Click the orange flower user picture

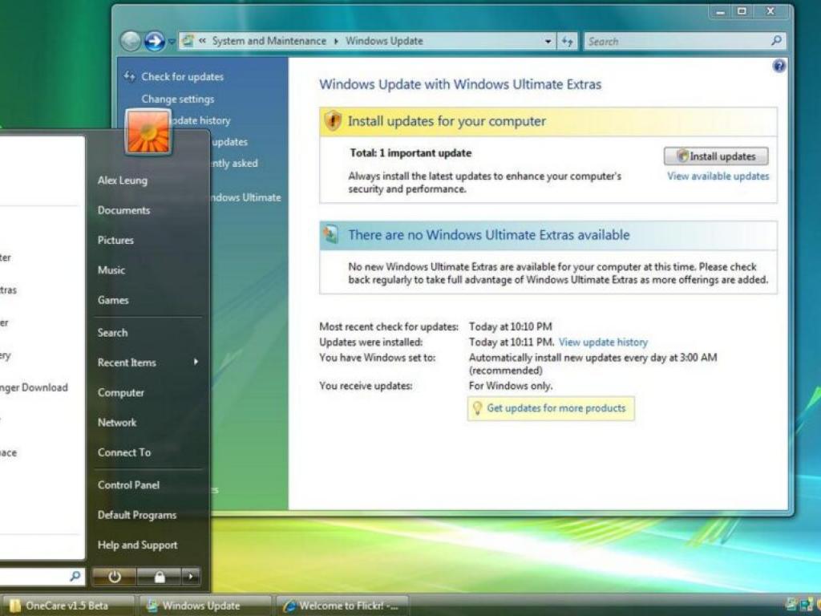148,132
